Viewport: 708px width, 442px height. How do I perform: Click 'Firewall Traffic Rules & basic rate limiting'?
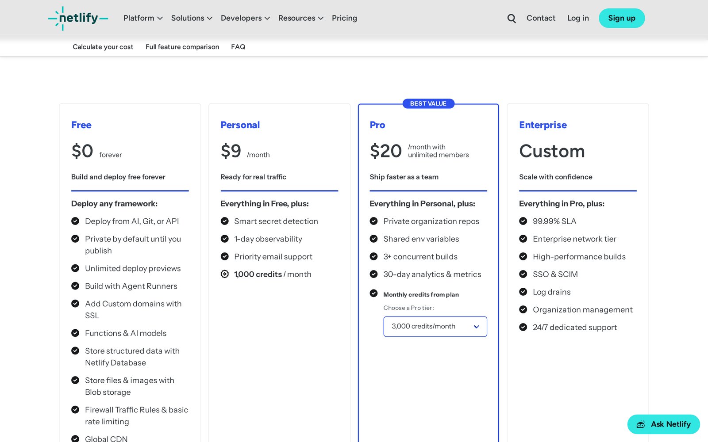136,416
